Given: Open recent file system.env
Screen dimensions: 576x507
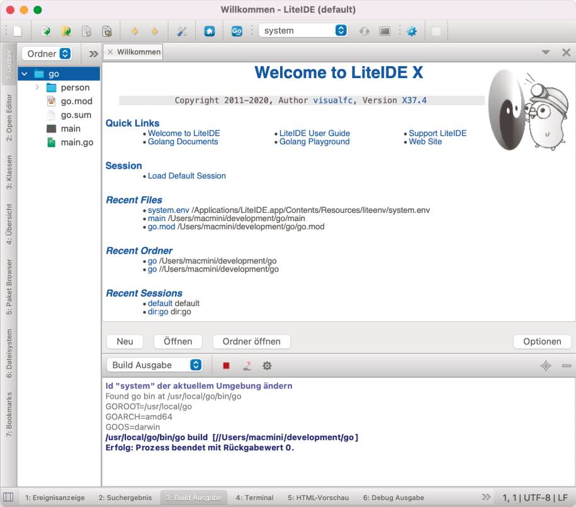Looking at the screenshot, I should click(168, 210).
